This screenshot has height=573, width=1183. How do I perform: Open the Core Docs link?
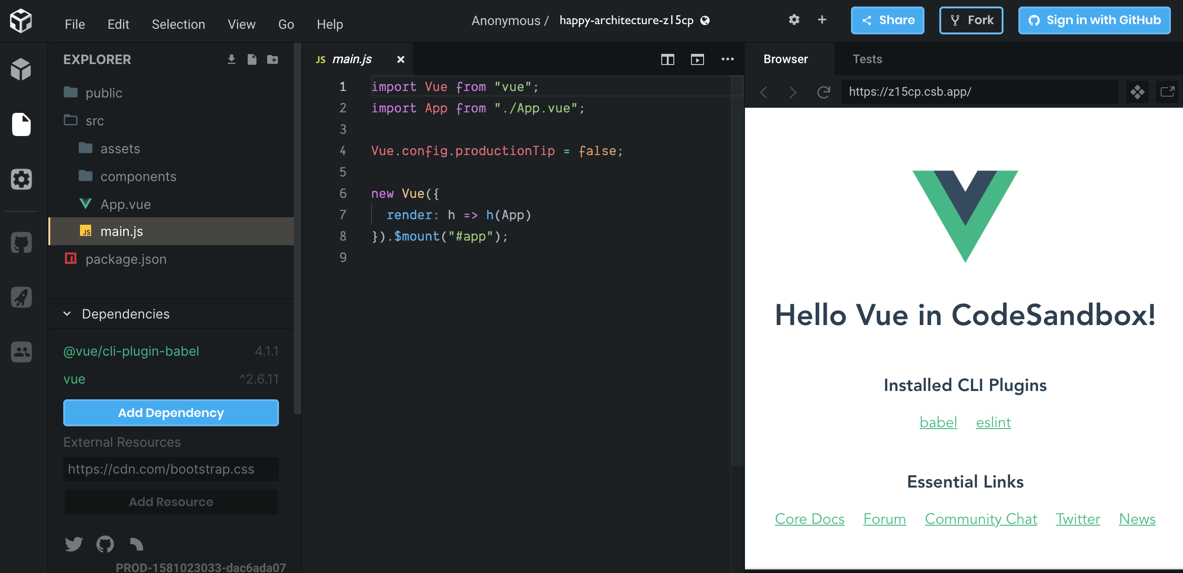[809, 519]
